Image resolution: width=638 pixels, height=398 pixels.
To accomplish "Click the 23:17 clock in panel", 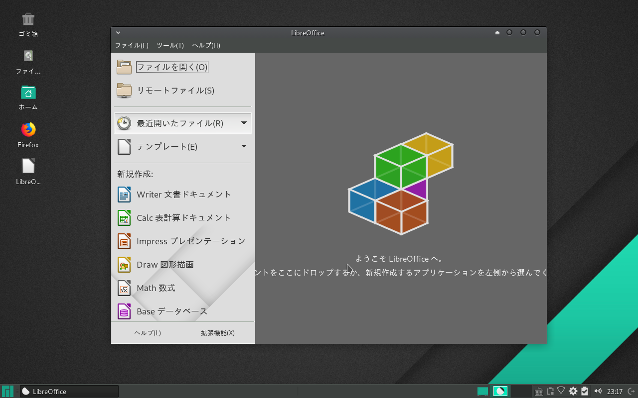I will tap(615, 392).
